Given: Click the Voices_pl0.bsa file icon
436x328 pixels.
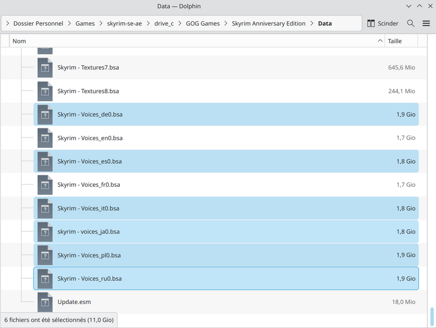Looking at the screenshot, I should click(x=45, y=255).
